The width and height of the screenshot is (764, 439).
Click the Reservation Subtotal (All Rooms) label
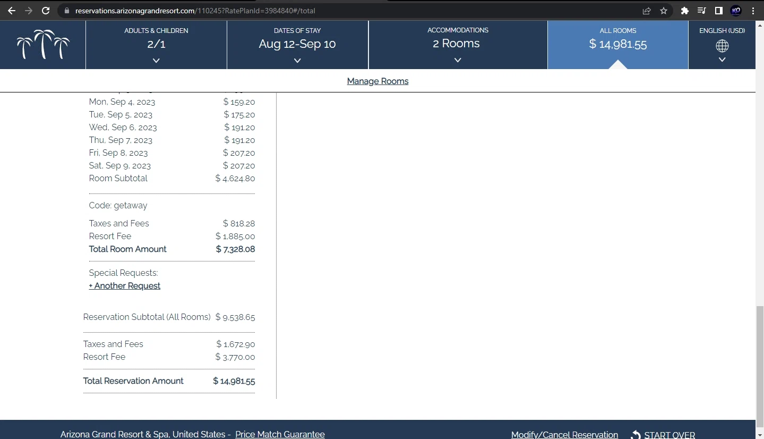click(x=147, y=317)
